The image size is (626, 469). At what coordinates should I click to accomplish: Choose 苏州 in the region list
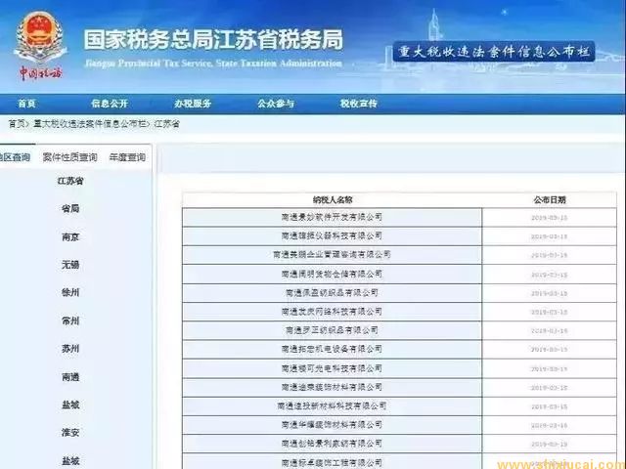point(70,349)
